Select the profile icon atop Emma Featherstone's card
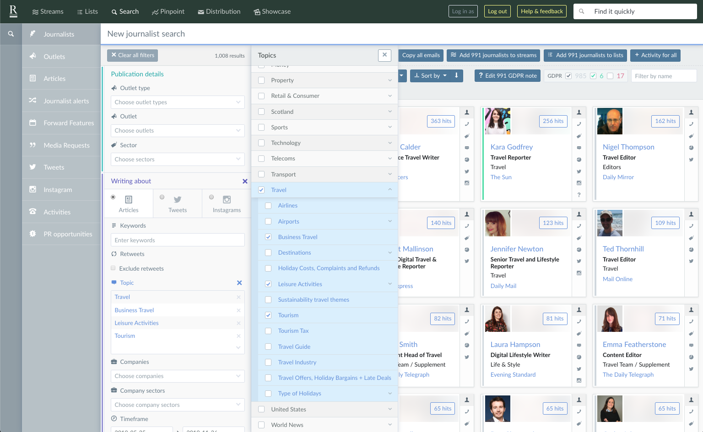Screen dimensions: 703x432 coord(691,310)
